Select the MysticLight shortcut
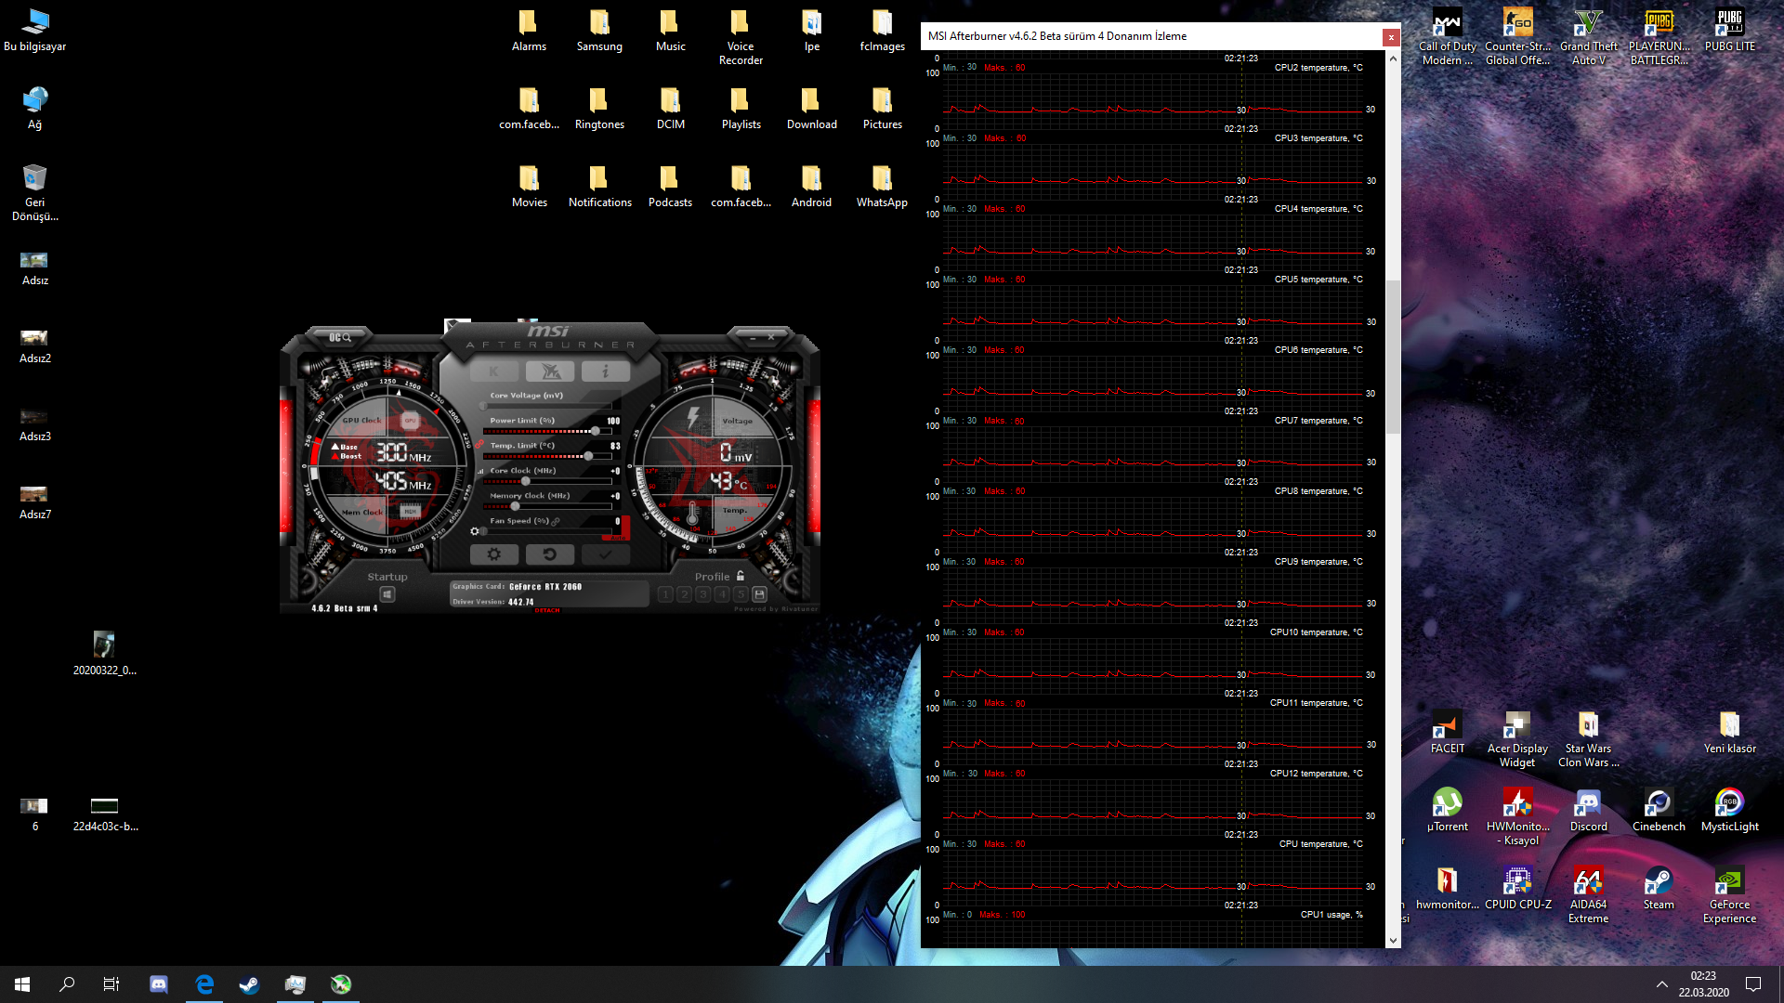Viewport: 1784px width, 1003px height. click(1729, 810)
